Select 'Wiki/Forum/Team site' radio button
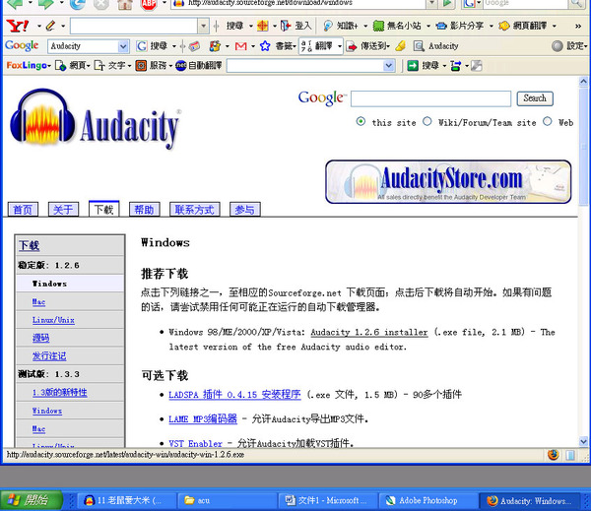 427,121
